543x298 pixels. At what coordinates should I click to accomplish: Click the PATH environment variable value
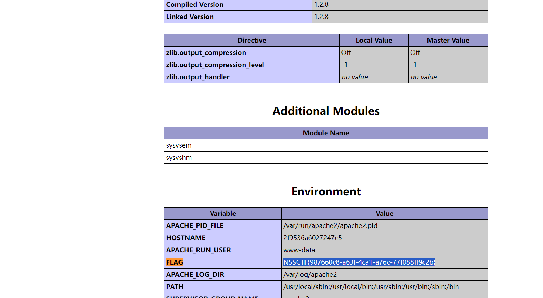click(x=371, y=287)
